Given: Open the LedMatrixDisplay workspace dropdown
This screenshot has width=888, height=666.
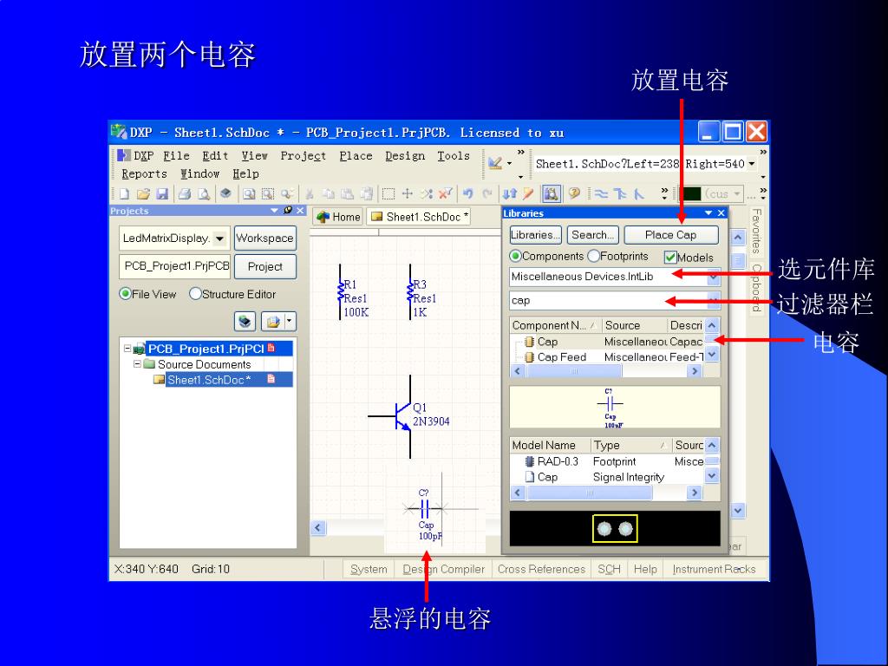Looking at the screenshot, I should pyautogui.click(x=219, y=238).
